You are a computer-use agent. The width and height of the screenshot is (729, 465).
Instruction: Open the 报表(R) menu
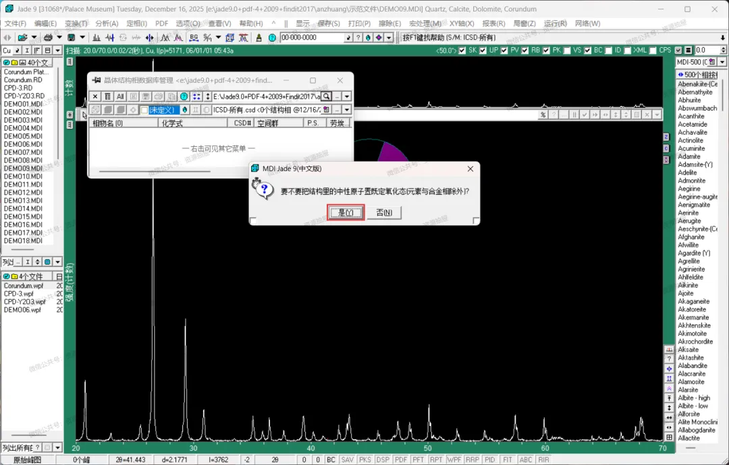click(493, 23)
